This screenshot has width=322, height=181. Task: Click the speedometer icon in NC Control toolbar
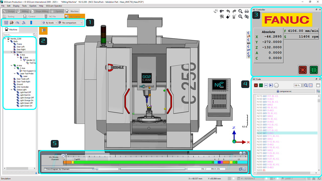point(17,23)
